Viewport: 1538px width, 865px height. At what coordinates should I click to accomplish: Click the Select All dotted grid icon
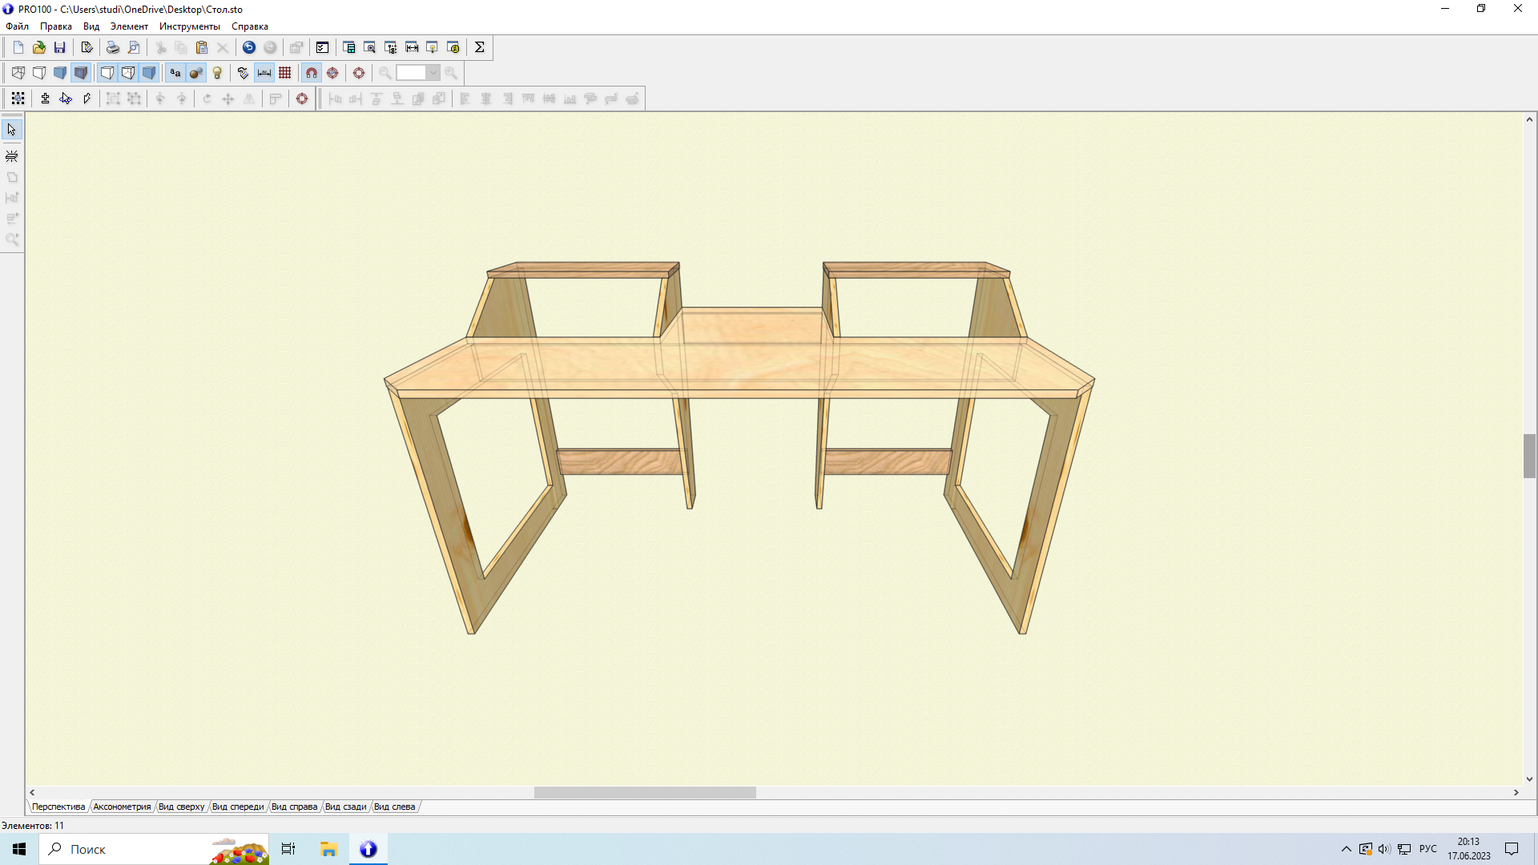(x=18, y=99)
